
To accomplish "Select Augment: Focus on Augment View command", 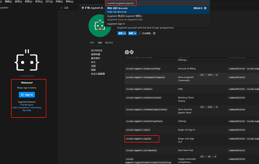I will (157, 18).
